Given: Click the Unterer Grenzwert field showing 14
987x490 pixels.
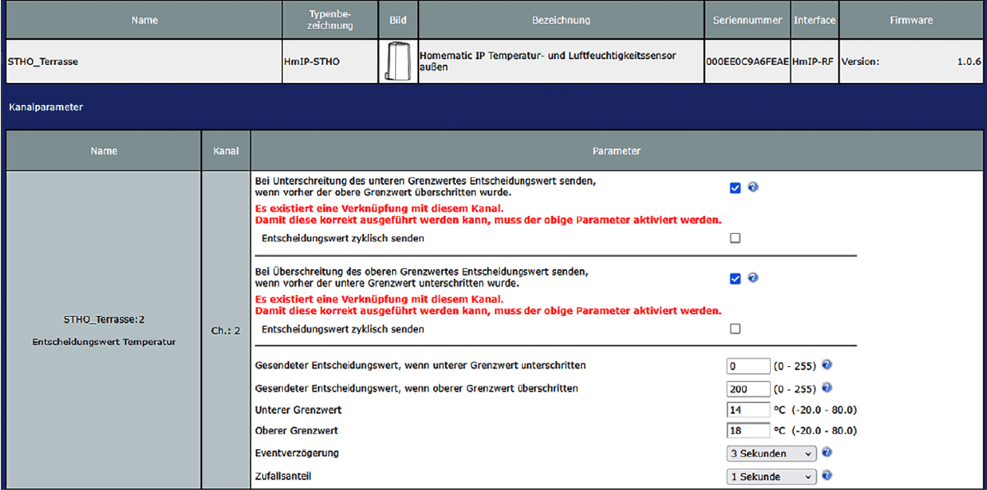Looking at the screenshot, I should coord(749,410).
